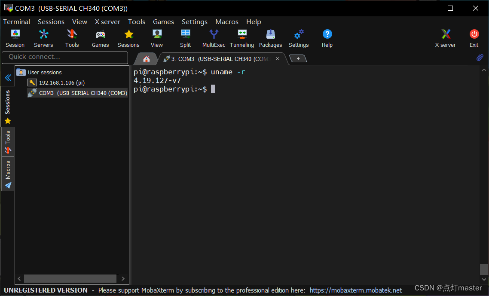Viewport: 489px width, 296px height.
Task: Click the terminal cursor at the prompt
Action: (213, 89)
